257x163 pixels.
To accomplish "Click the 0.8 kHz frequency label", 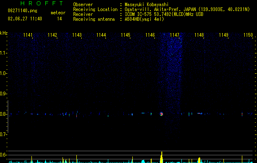I will tap(3, 114).
